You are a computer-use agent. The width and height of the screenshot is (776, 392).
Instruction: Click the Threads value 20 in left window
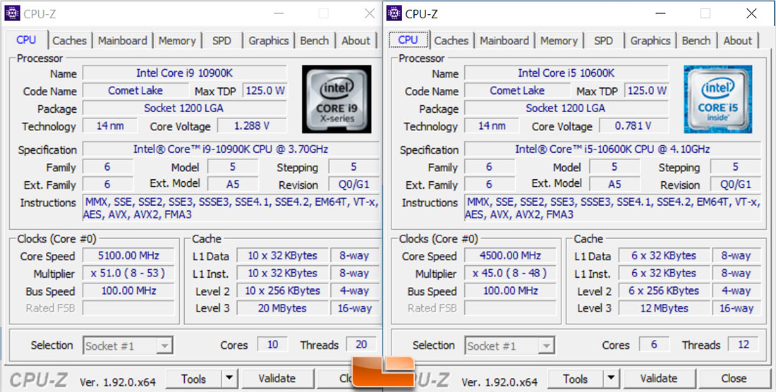click(362, 345)
